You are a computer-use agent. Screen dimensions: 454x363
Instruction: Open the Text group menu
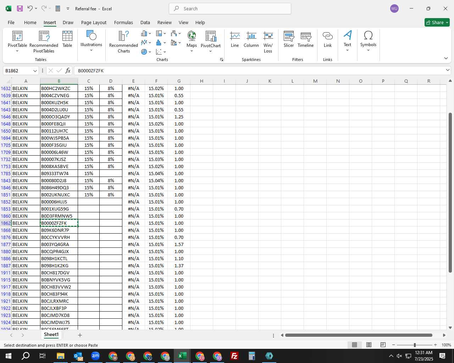(x=347, y=41)
